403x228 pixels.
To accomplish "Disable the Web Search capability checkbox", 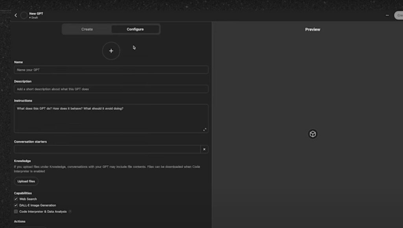I will coord(16,199).
